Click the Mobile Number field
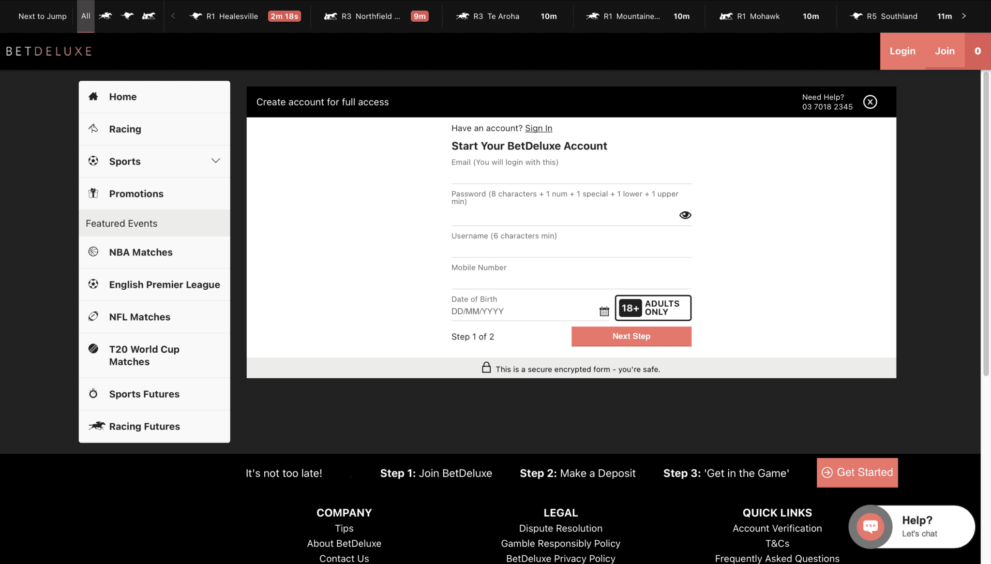 (571, 281)
